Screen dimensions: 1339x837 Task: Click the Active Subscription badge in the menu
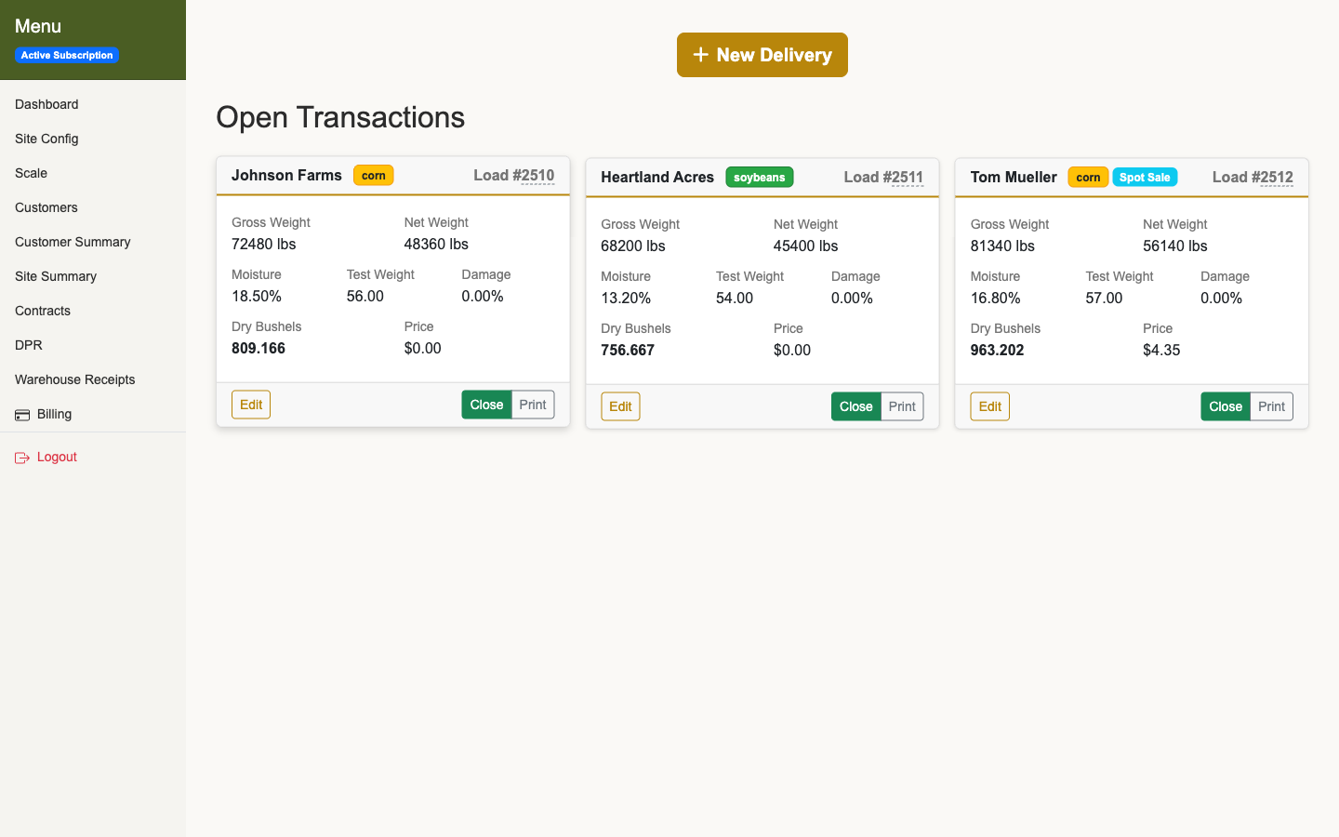tap(66, 55)
